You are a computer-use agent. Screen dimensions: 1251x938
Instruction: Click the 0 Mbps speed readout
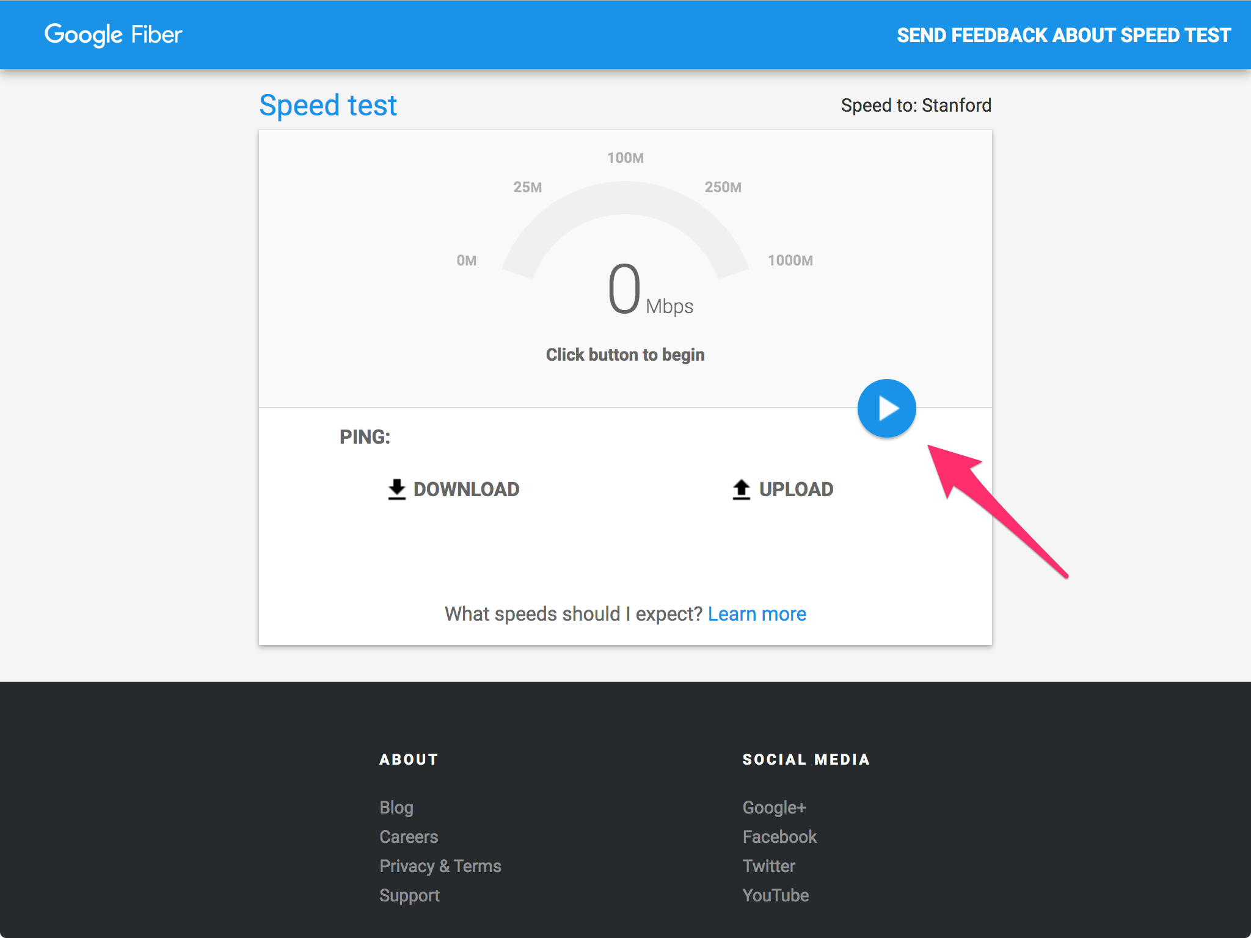click(625, 289)
